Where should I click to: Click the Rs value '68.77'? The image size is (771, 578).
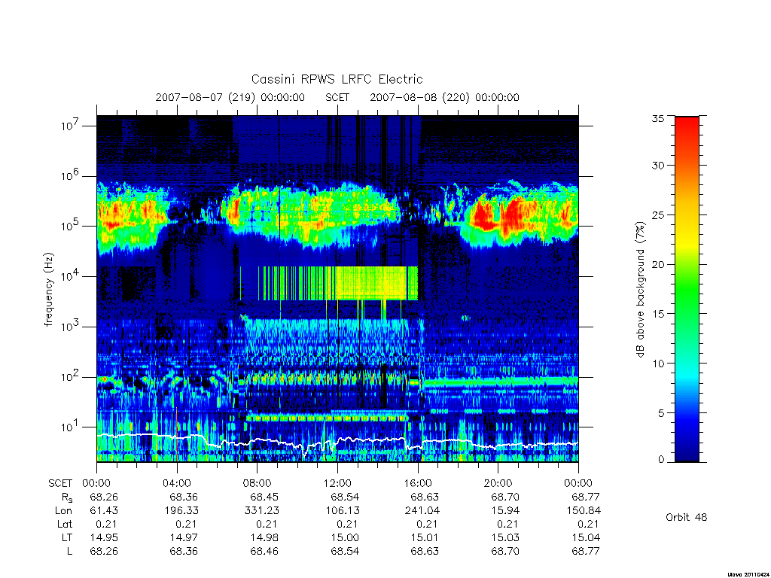tap(586, 497)
